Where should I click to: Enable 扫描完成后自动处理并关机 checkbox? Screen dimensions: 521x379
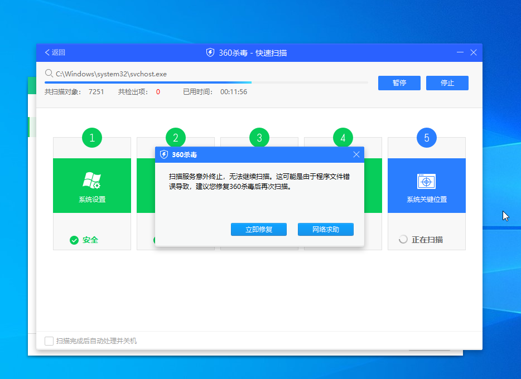point(49,341)
